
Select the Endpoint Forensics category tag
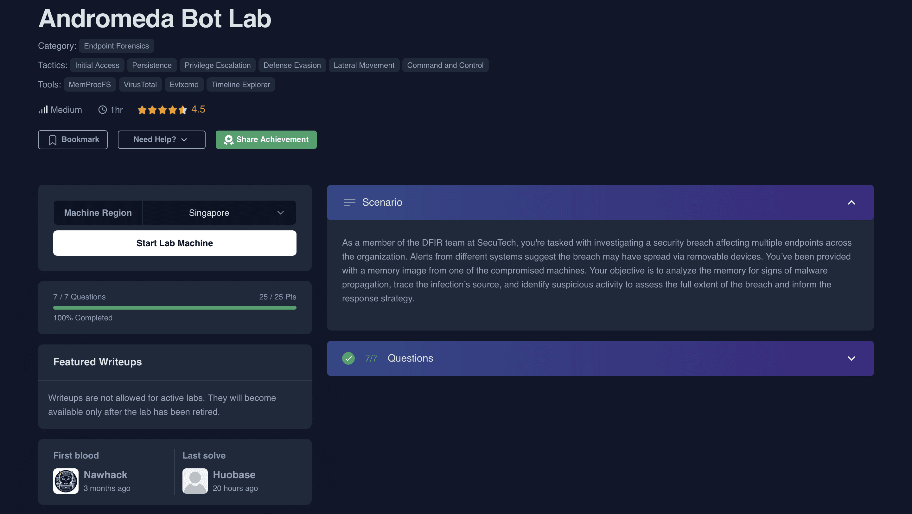click(x=117, y=46)
